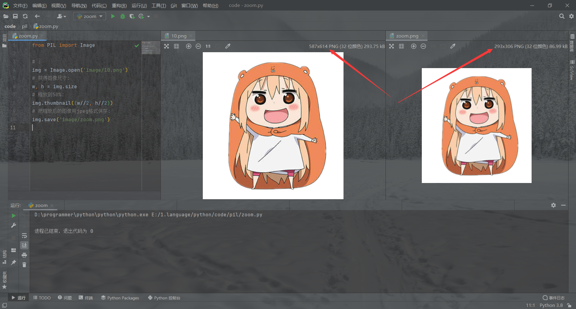The image size is (576, 309).
Task: Print the console output
Action: coord(24,255)
